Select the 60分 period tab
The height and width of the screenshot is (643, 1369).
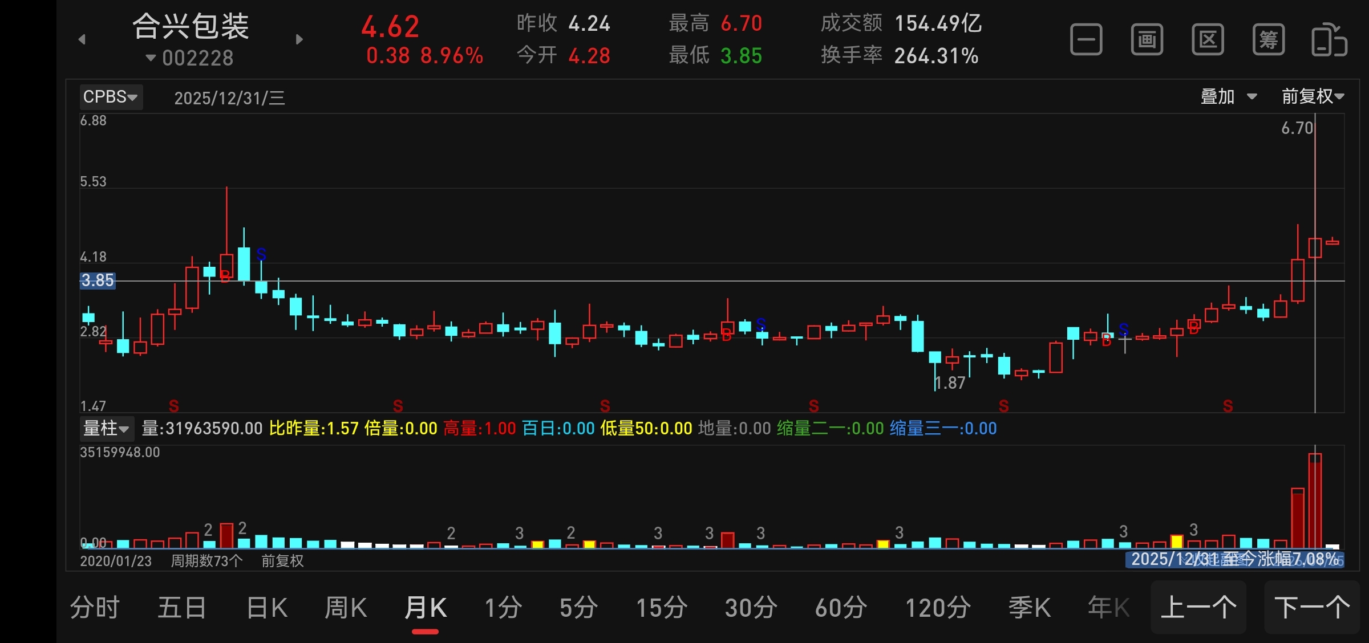pos(841,608)
